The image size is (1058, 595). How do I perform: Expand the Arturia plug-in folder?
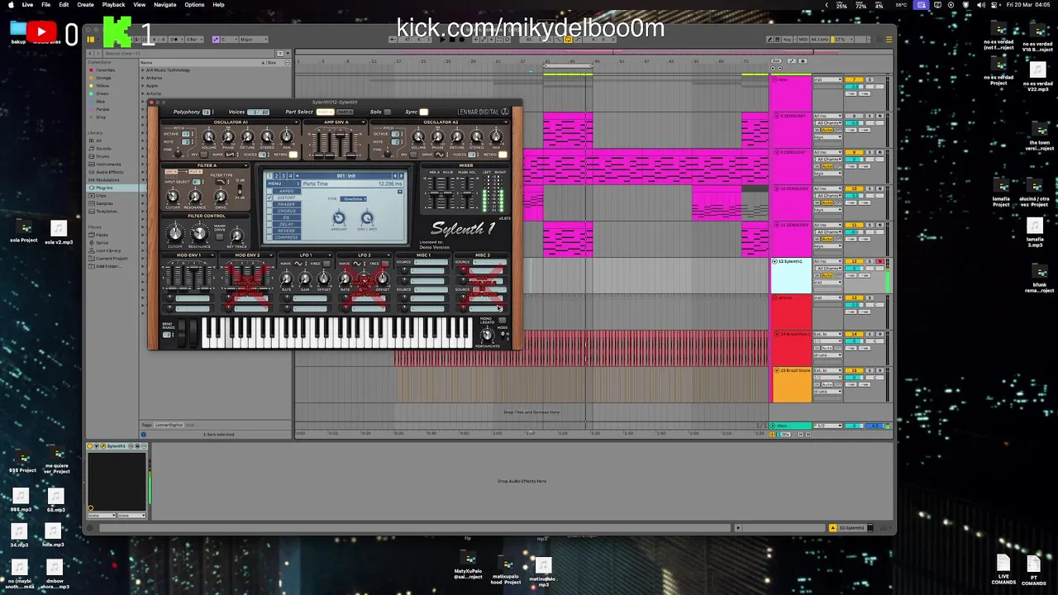pos(143,94)
